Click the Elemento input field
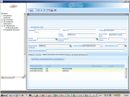Screen dimensions: 130x97 (47, 30)
